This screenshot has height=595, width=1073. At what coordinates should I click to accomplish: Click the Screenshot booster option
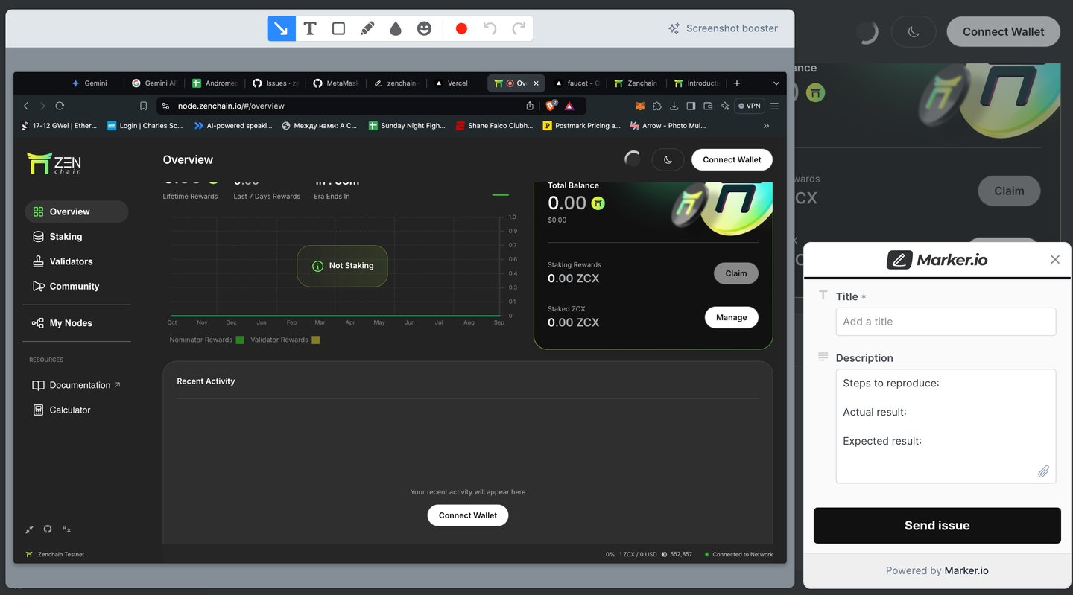point(723,28)
